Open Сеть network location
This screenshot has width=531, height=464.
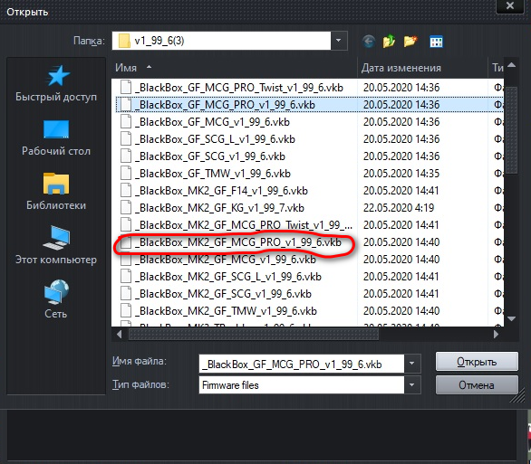coord(56,299)
